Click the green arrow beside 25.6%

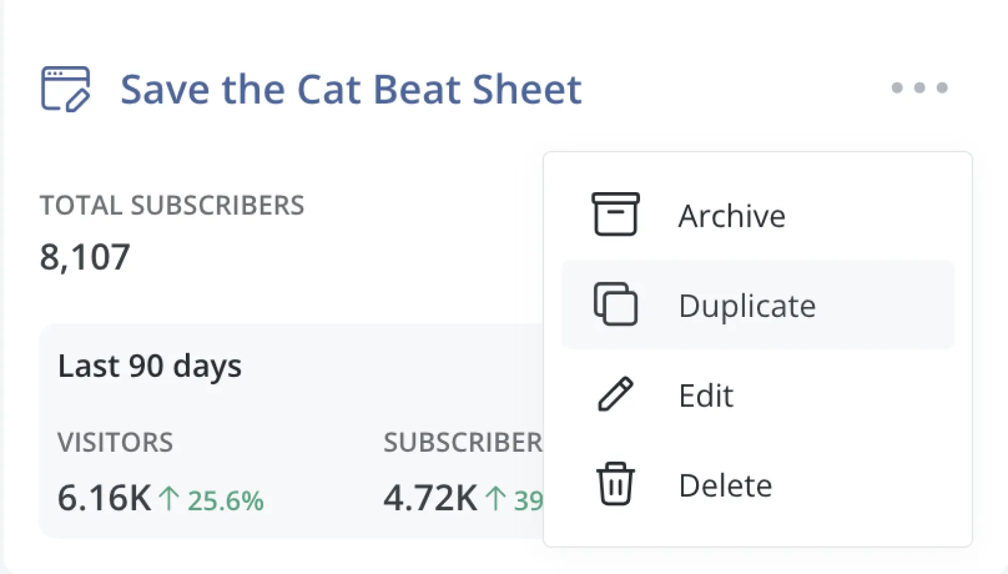click(169, 498)
